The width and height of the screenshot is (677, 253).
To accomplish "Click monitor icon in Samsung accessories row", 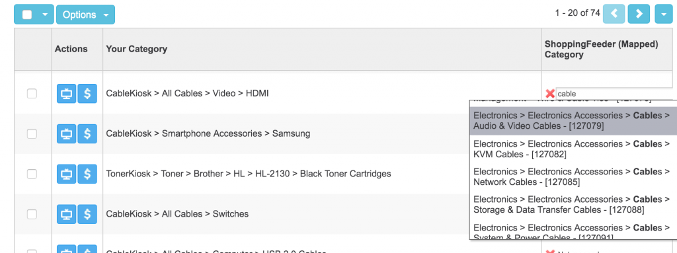I will (67, 134).
